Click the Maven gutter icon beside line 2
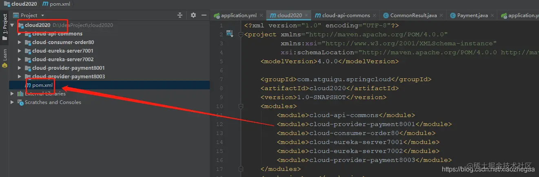Image resolution: width=539 pixels, height=177 pixels. coord(230,34)
